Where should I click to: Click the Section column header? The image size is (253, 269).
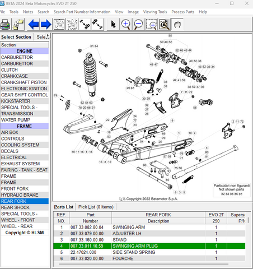click(24, 45)
